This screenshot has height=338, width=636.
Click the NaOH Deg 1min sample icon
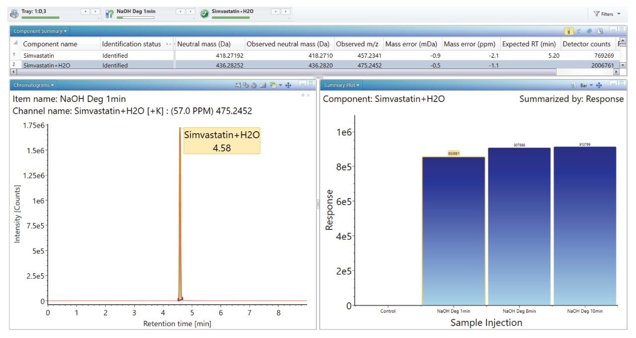(109, 13)
